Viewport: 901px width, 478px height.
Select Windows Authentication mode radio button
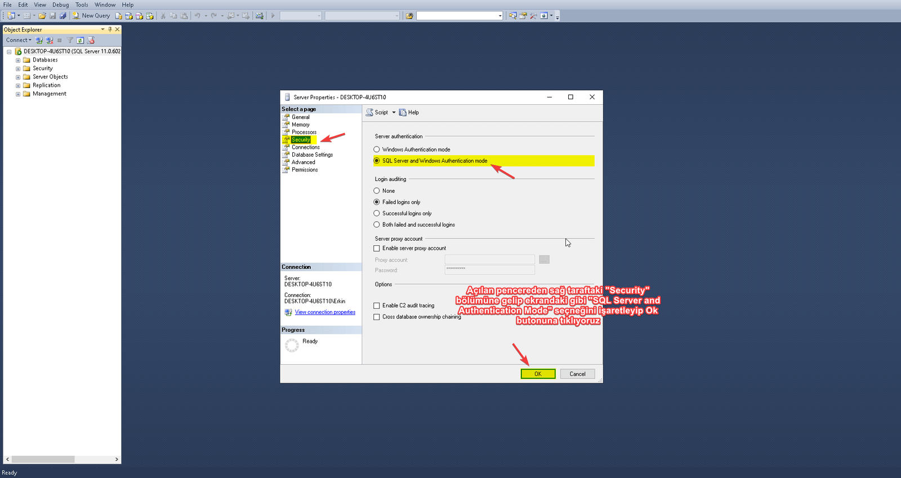(377, 149)
